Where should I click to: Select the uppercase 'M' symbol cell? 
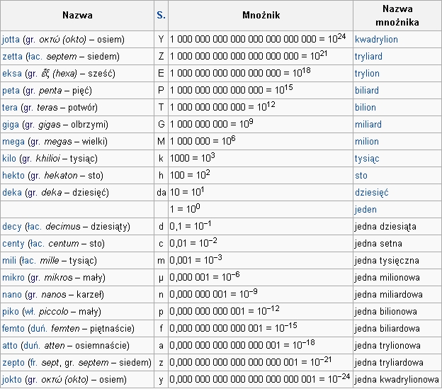pos(161,142)
